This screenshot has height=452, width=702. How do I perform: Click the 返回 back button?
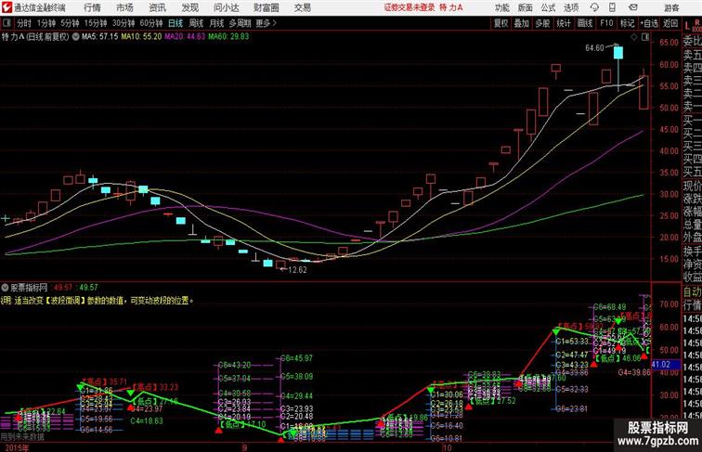tap(670, 23)
